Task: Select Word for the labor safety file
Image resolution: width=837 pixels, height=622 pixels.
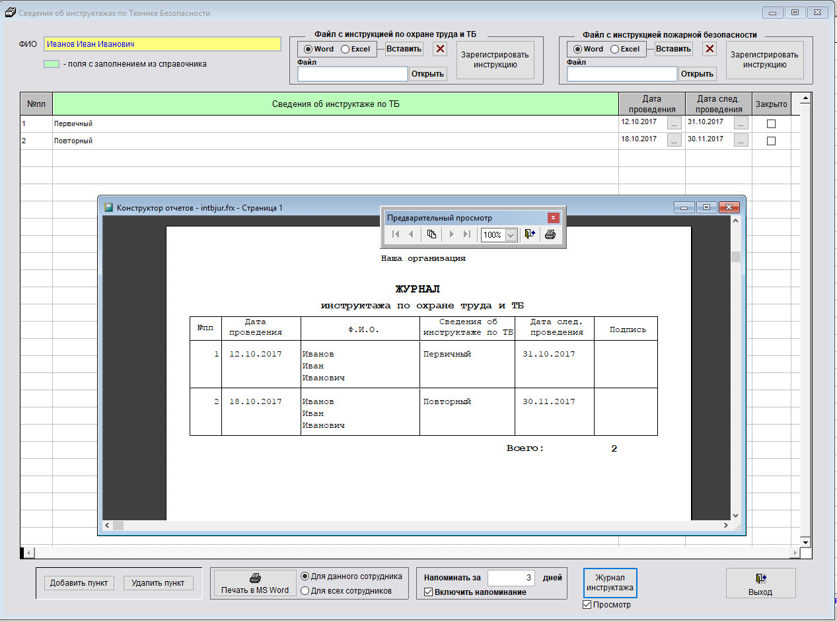Action: (319, 49)
